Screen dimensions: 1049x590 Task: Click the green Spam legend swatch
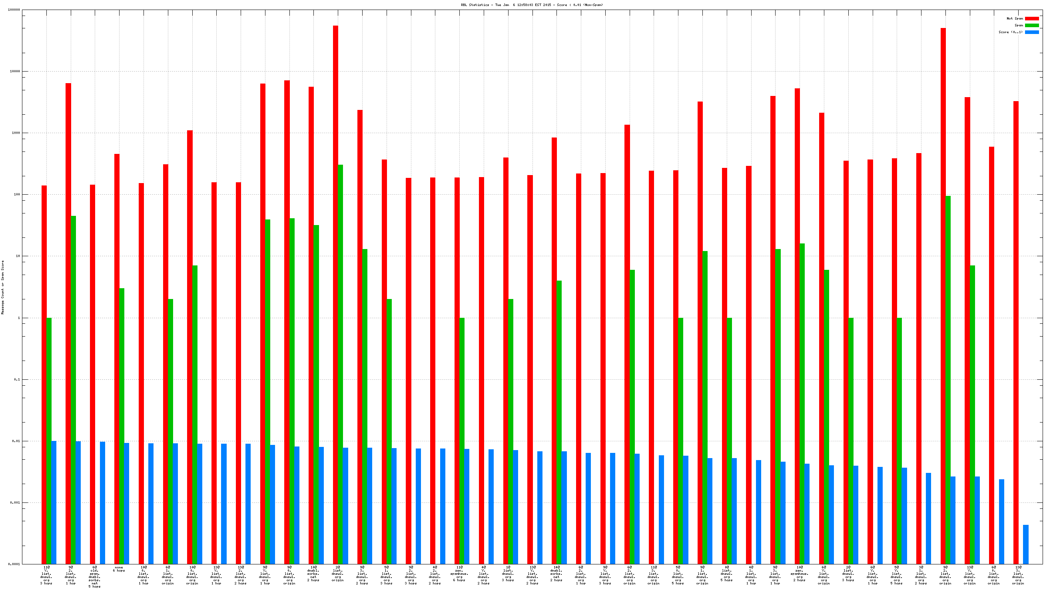point(1031,25)
